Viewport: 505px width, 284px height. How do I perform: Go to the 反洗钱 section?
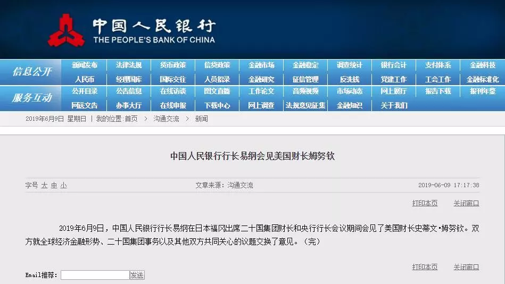pyautogui.click(x=350, y=79)
